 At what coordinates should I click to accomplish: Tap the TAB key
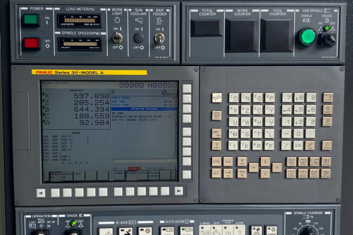pos(228,173)
